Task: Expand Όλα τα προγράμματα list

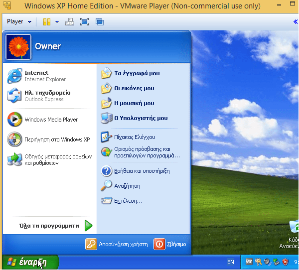Action: [55, 226]
